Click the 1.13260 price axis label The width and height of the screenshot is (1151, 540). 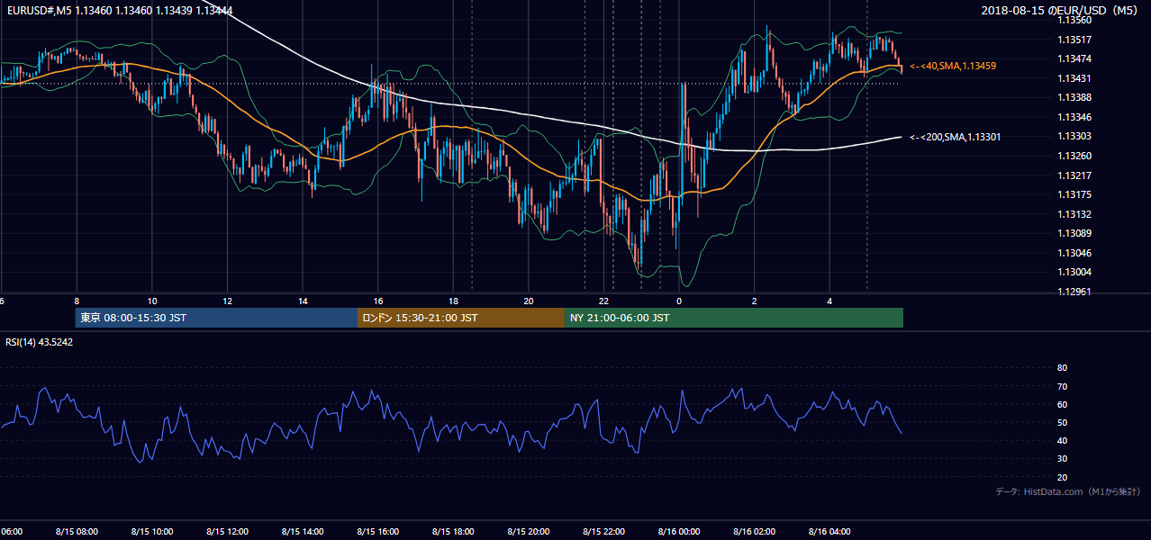(1074, 156)
